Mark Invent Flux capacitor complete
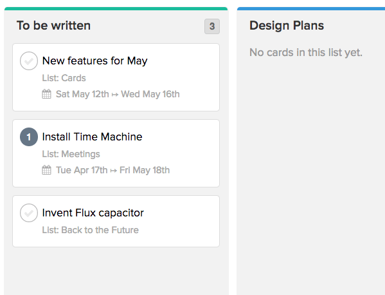The height and width of the screenshot is (295, 385). pyautogui.click(x=29, y=213)
